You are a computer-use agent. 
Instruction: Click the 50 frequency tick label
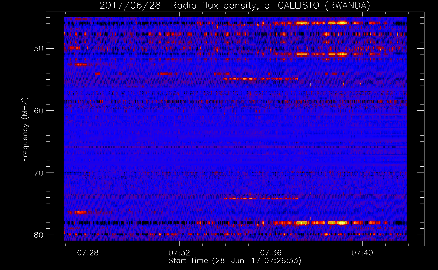pyautogui.click(x=39, y=49)
